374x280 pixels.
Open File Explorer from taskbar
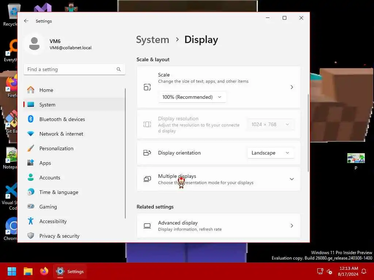28,271
